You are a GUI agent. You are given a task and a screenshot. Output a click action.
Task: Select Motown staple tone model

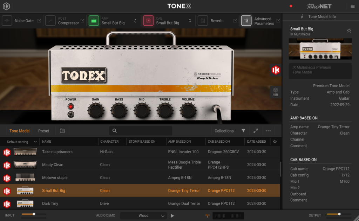click(140, 178)
